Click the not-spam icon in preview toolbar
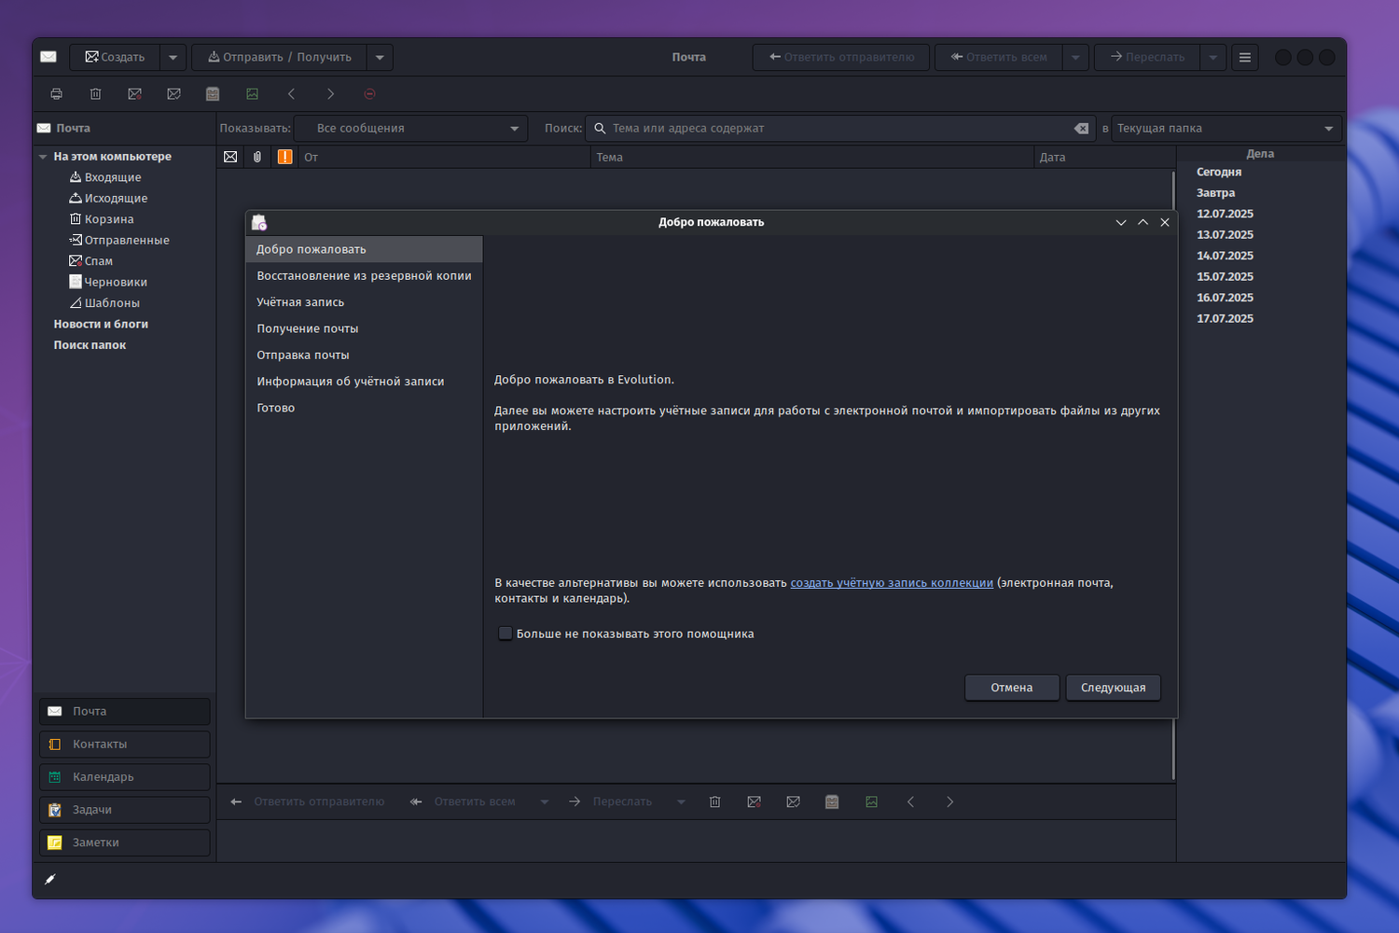 tap(793, 801)
